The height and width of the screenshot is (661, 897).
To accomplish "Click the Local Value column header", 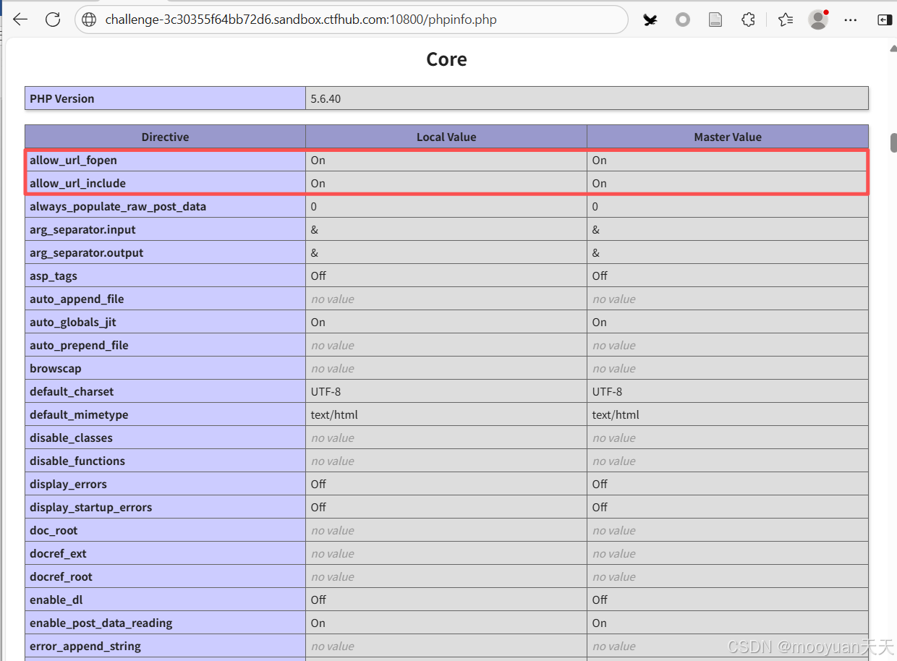I will pyautogui.click(x=446, y=137).
